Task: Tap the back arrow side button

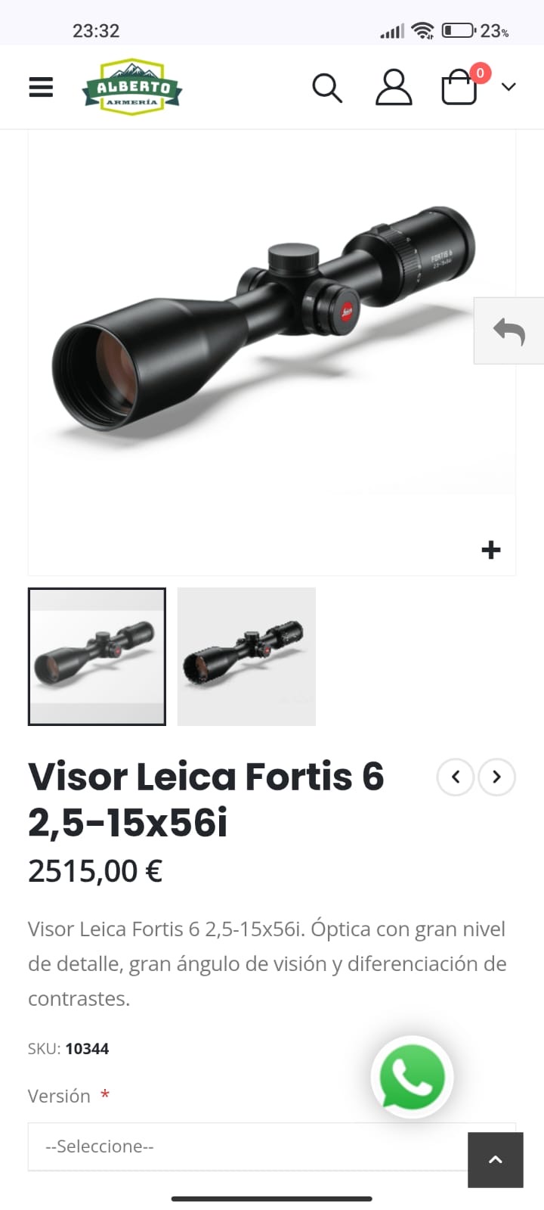Action: (508, 330)
